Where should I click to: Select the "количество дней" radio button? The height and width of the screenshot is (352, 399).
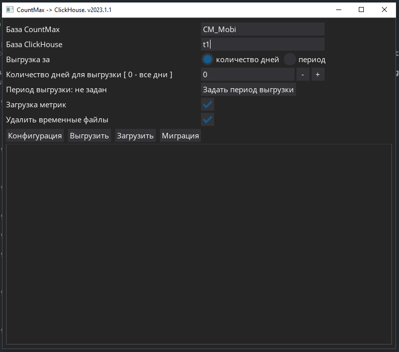(208, 59)
